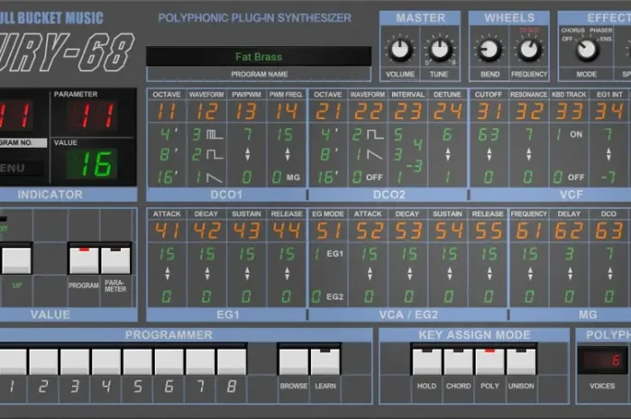Viewport: 631px width, 419px height.
Task: Click the effects Mode selector knob
Action: coord(586,50)
